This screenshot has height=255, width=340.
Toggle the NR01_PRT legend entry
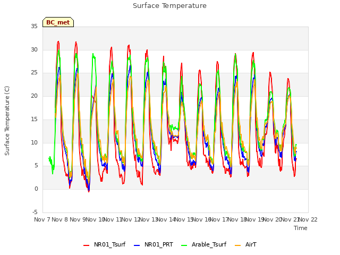pyautogui.click(x=154, y=244)
